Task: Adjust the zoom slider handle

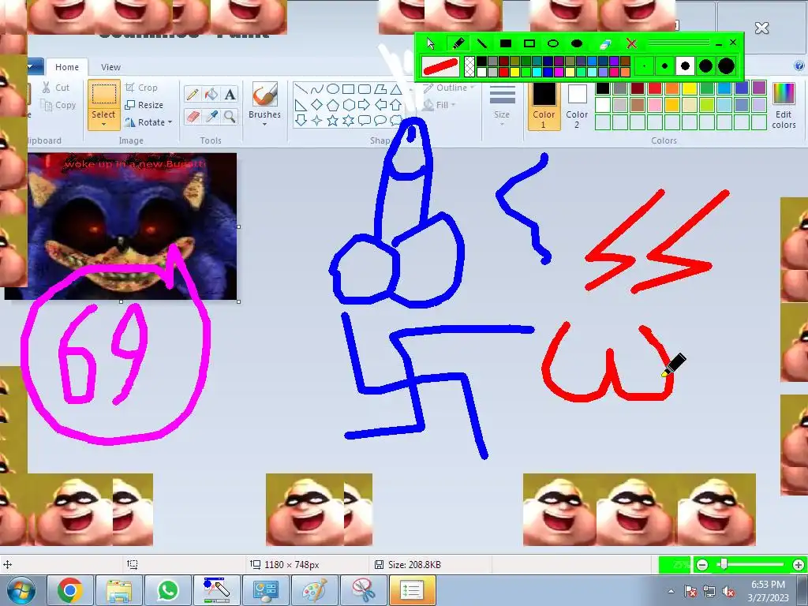Action: [x=724, y=565]
